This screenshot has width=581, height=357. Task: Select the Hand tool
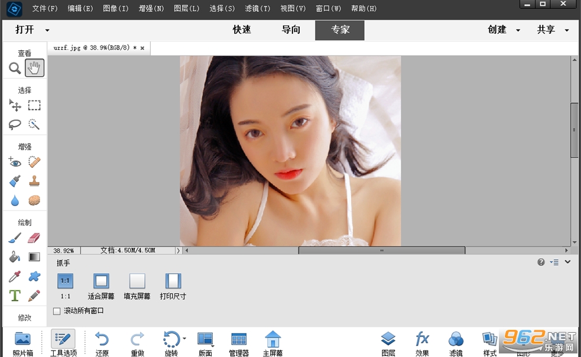[x=34, y=68]
